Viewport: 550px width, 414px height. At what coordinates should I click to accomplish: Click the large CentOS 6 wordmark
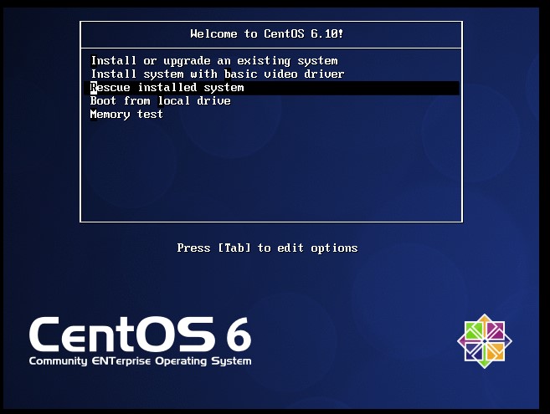click(141, 335)
